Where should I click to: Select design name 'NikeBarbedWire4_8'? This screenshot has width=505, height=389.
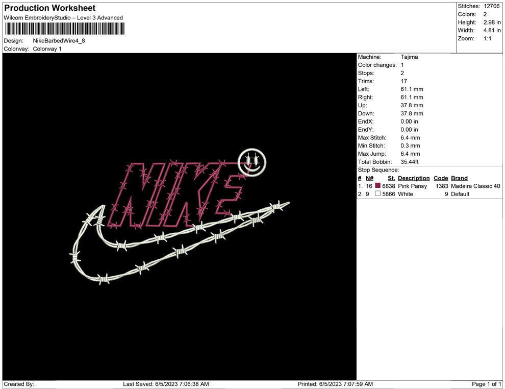pyautogui.click(x=59, y=41)
